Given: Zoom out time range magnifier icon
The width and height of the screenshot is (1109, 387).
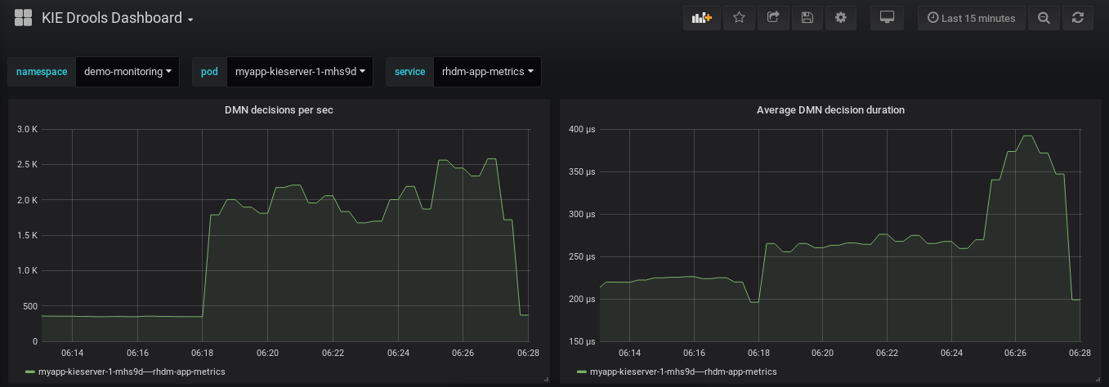Looking at the screenshot, I should coord(1044,18).
